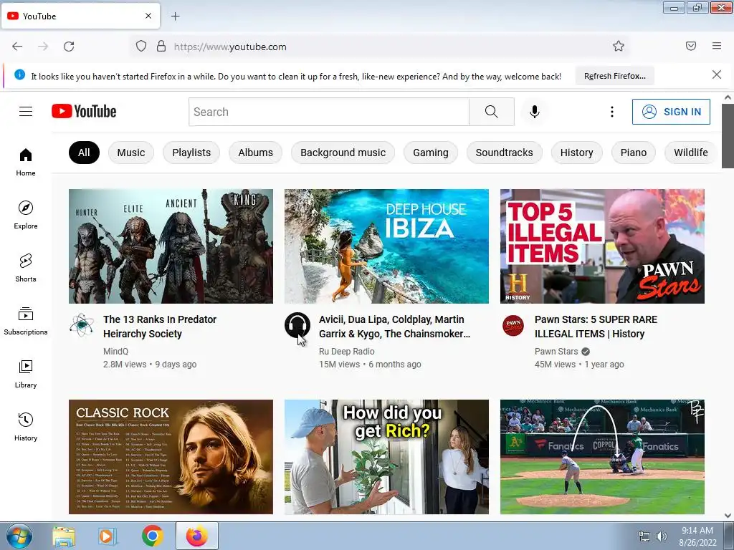Click the page vertical scrollbar thumb
Screen dimensions: 734x550
pos(728,135)
